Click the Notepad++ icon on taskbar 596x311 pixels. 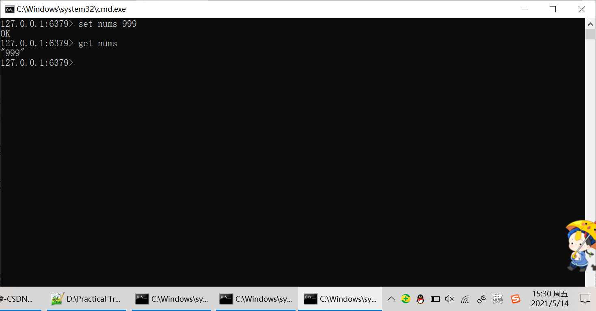(x=57, y=299)
